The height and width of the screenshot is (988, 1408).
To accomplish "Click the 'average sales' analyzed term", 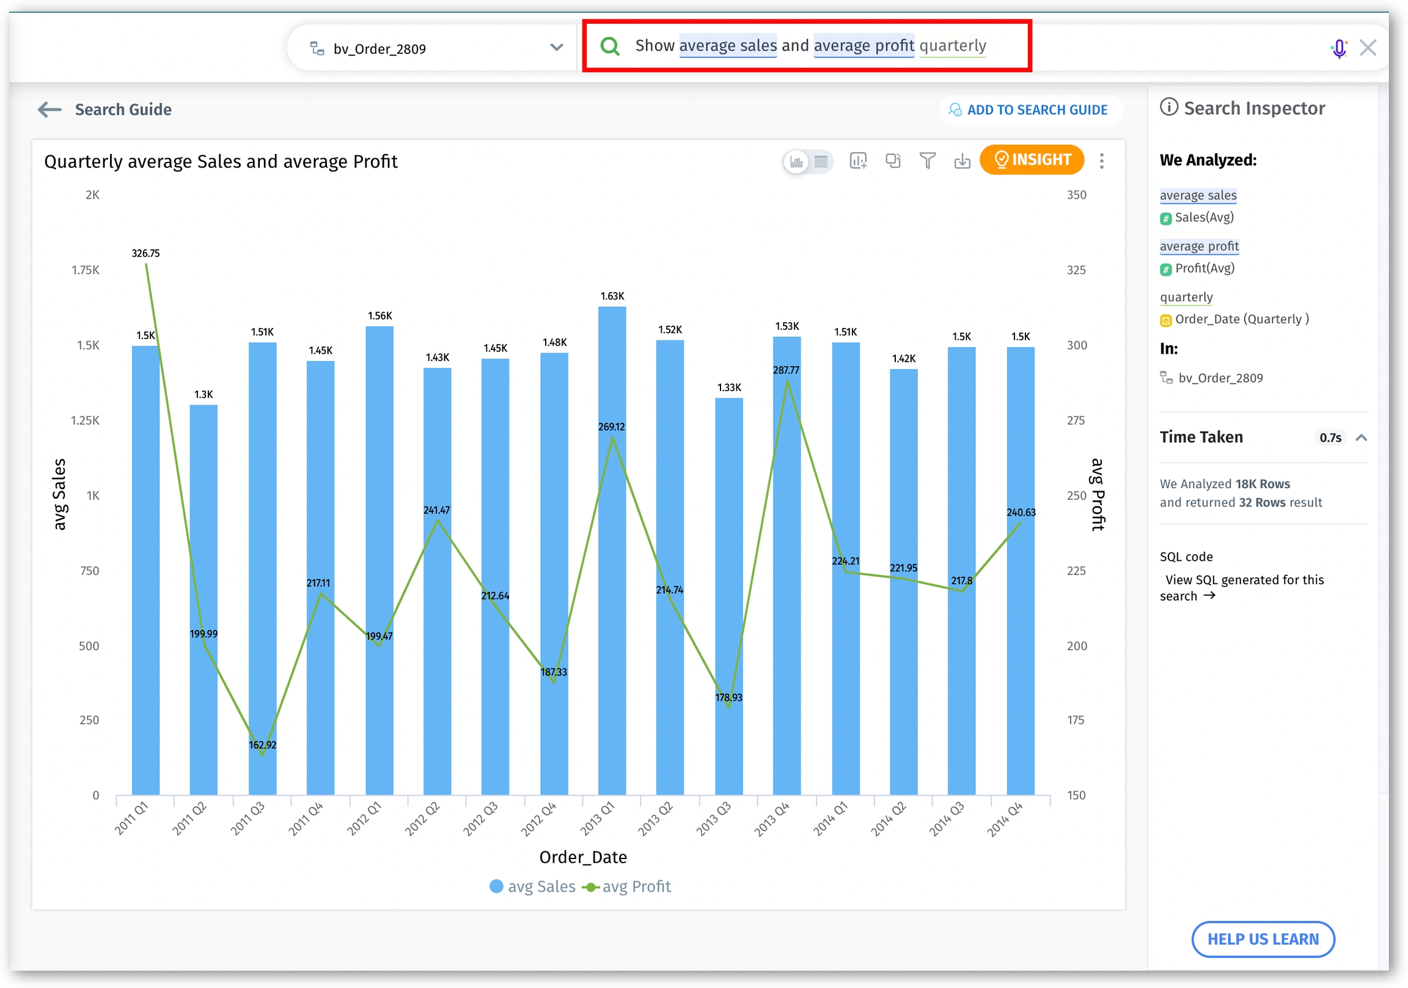I will click(x=1198, y=195).
